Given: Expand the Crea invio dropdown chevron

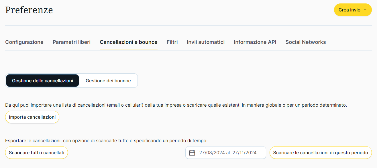Looking at the screenshot, I should 365,10.
